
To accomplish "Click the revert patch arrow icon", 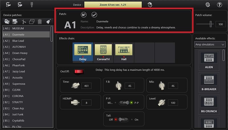I will pos(84,14).
